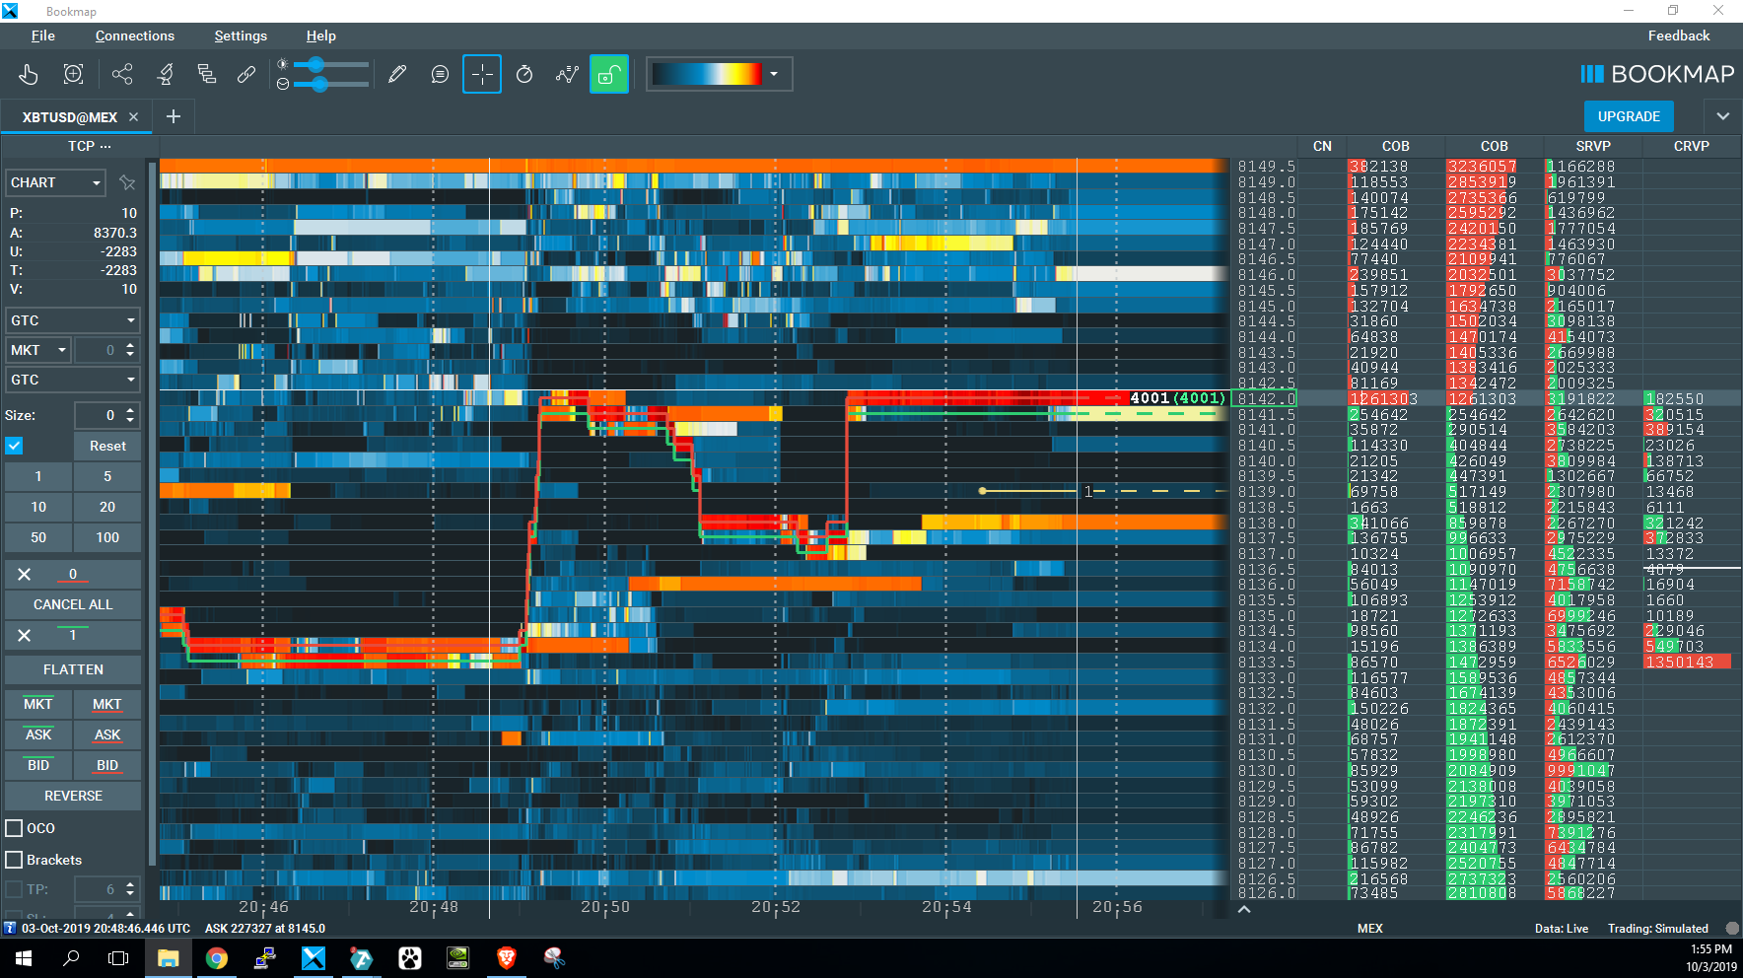The width and height of the screenshot is (1743, 978).
Task: Click the TCP panel options ellipsis
Action: [105, 146]
